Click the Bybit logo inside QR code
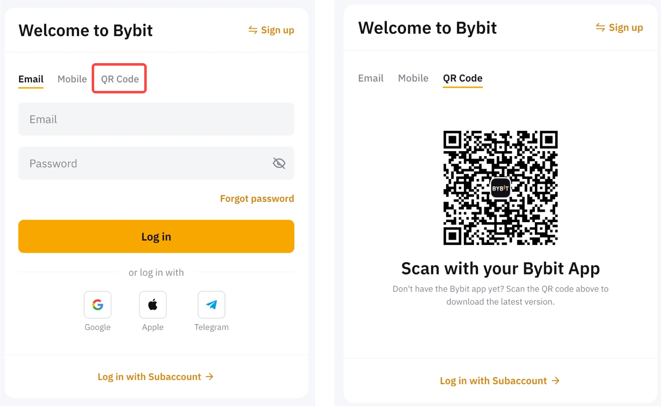Viewport: 661px width, 409px height. click(x=500, y=188)
